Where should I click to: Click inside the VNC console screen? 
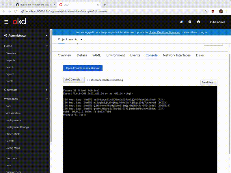pyautogui.click(x=140, y=129)
